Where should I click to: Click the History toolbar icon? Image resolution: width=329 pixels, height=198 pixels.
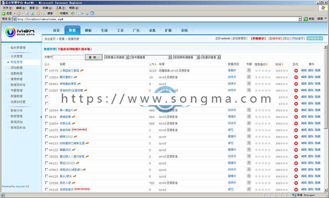click(x=72, y=13)
